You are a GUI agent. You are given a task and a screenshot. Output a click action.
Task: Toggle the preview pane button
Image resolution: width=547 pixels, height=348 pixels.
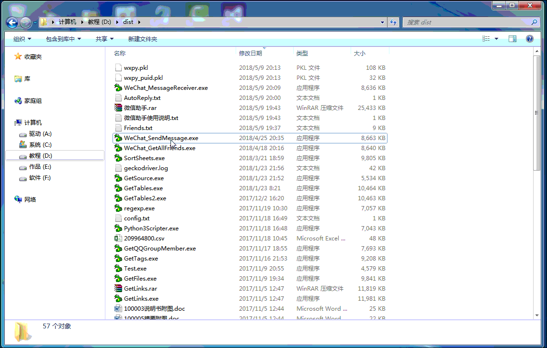513,39
